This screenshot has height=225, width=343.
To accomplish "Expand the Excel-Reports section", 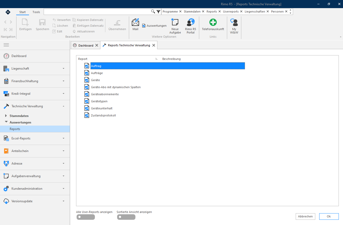I will pyautogui.click(x=35, y=138).
